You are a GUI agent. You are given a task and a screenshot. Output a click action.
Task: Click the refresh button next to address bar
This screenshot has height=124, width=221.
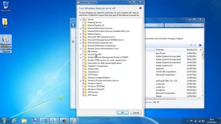pyautogui.click(x=162, y=25)
